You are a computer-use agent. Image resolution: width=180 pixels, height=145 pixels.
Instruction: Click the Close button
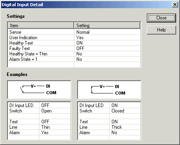point(161,18)
